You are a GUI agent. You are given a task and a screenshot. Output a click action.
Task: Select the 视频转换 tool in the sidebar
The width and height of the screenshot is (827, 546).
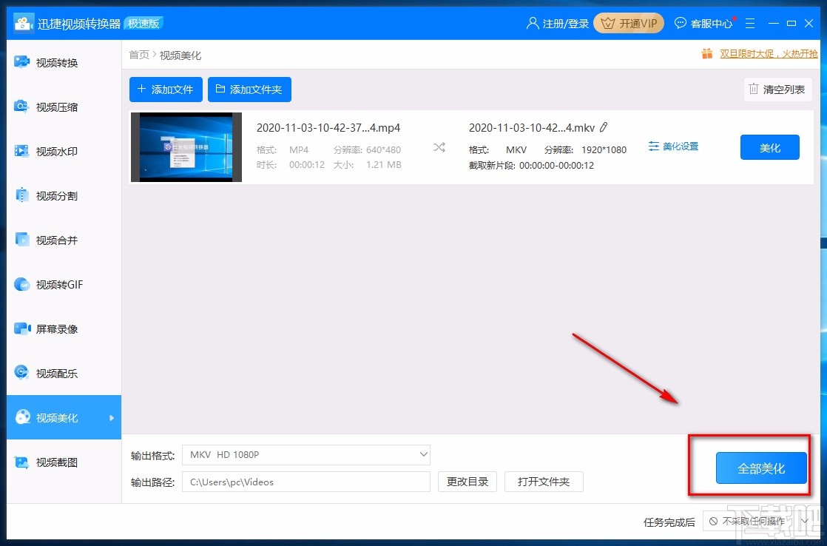[52, 62]
